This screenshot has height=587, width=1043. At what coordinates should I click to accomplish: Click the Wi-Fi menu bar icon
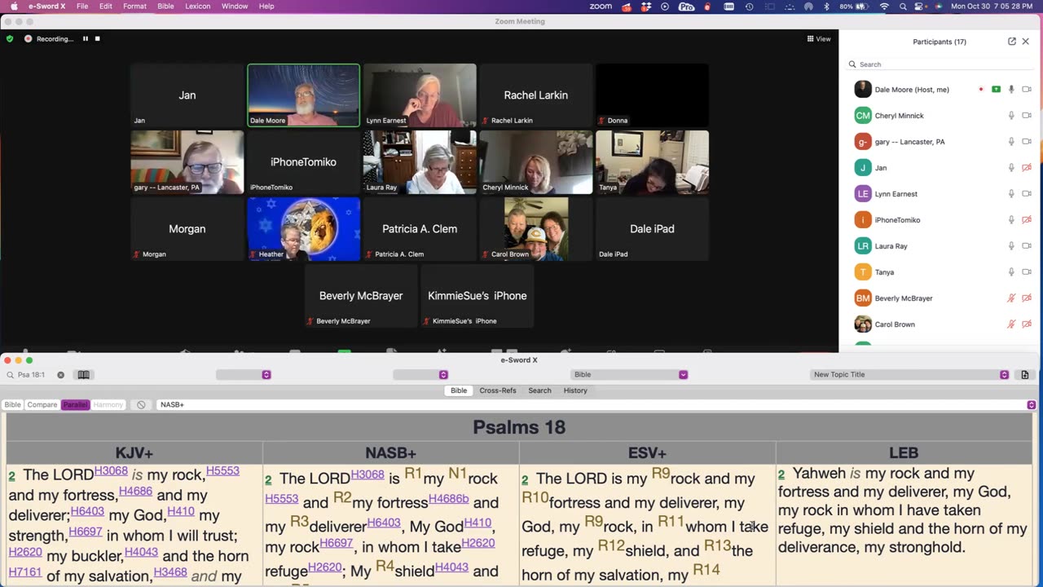tap(885, 6)
